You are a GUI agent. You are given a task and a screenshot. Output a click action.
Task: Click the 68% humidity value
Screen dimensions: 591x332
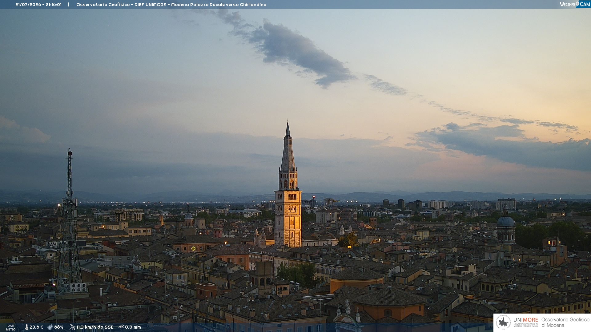coord(59,327)
